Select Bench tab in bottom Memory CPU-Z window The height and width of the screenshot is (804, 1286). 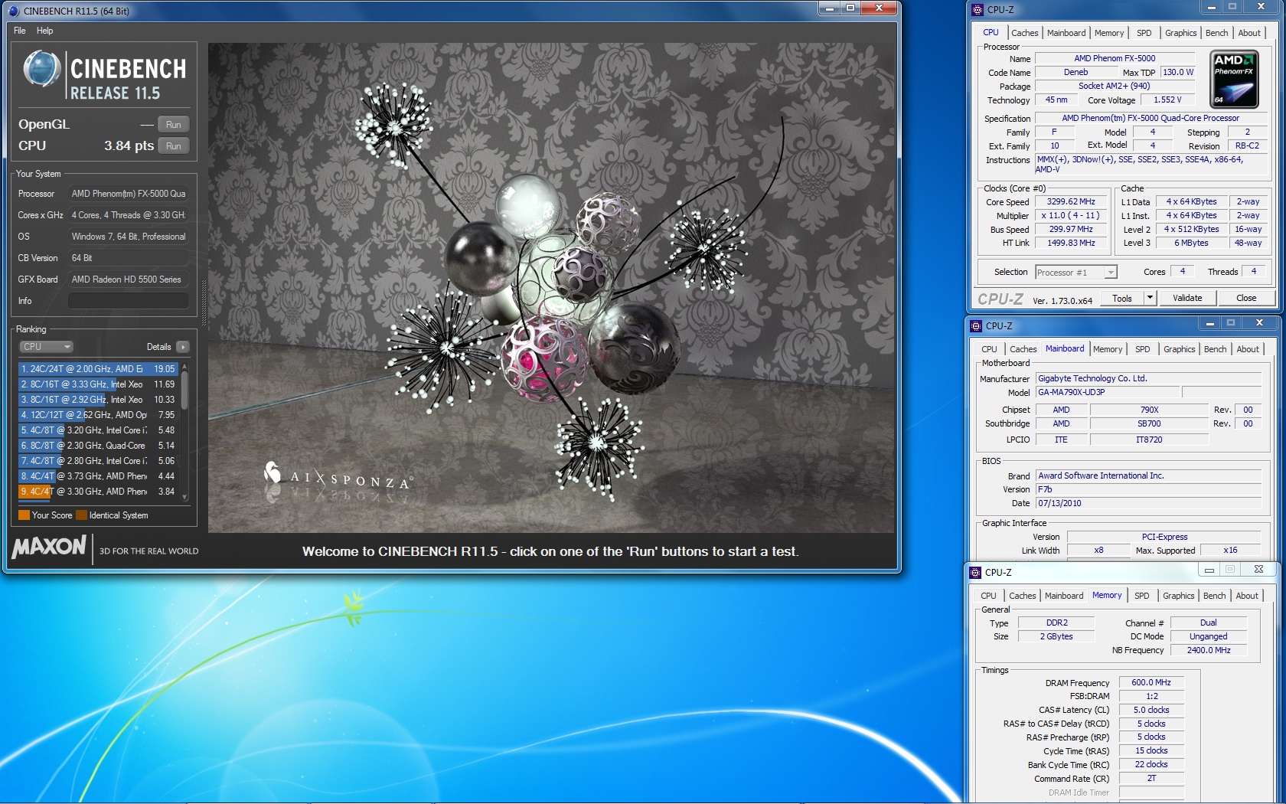click(1215, 596)
